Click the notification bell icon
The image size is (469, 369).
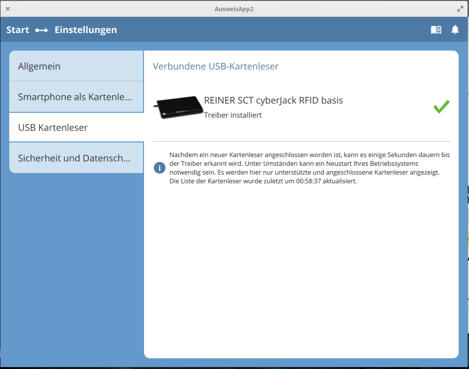(x=455, y=30)
